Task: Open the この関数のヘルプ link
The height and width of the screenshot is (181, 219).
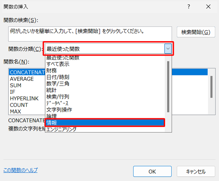Action: 20,170
